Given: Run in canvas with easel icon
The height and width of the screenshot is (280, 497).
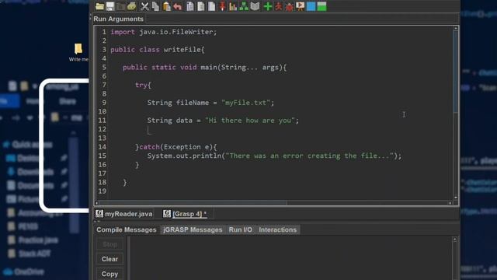Looking at the screenshot, I should click(x=300, y=6).
